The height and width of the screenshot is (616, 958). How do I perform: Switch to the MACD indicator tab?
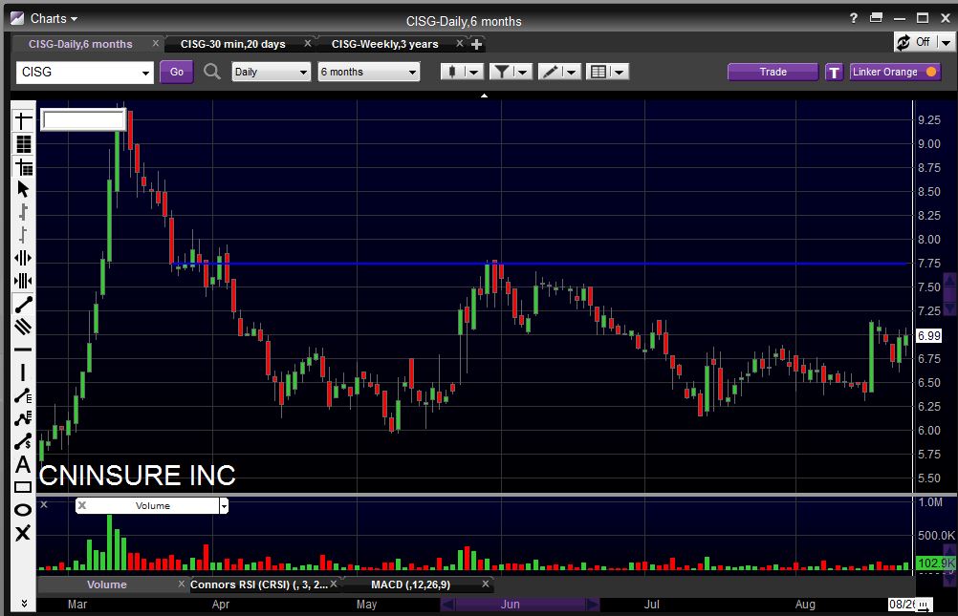click(410, 584)
